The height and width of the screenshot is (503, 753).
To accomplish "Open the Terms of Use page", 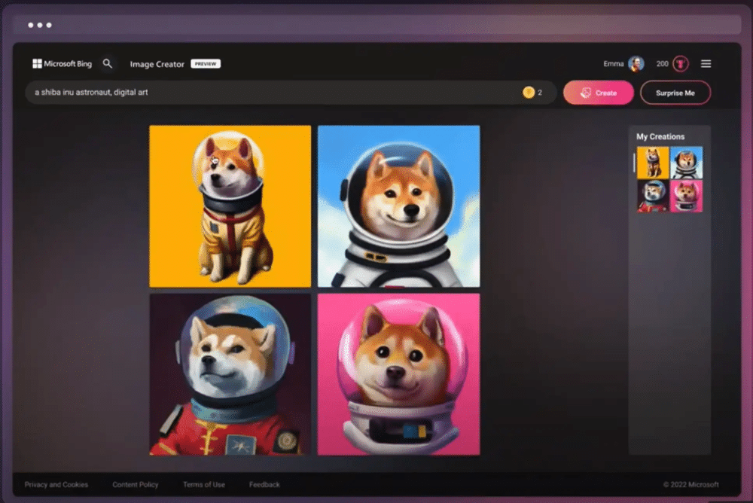I will [x=203, y=484].
